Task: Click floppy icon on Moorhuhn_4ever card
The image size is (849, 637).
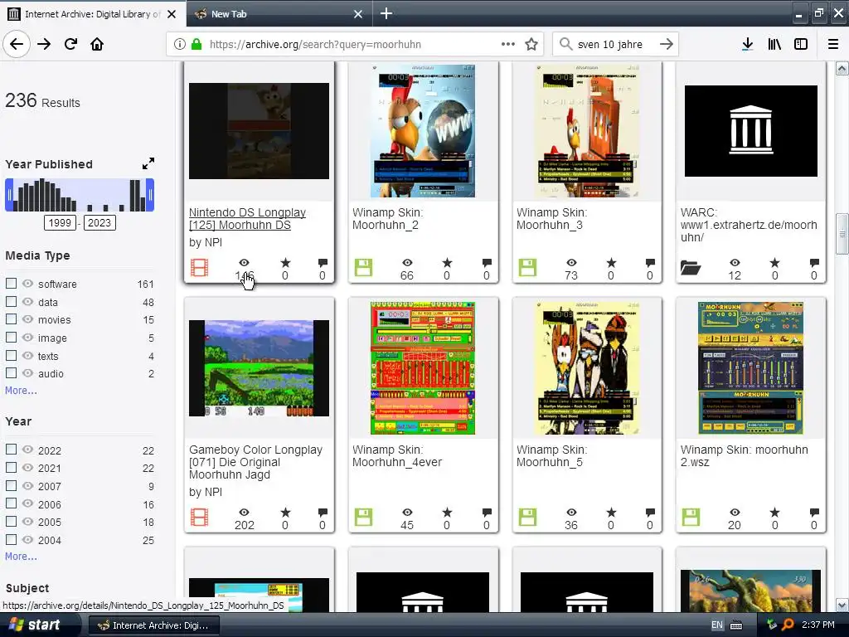Action: (363, 517)
